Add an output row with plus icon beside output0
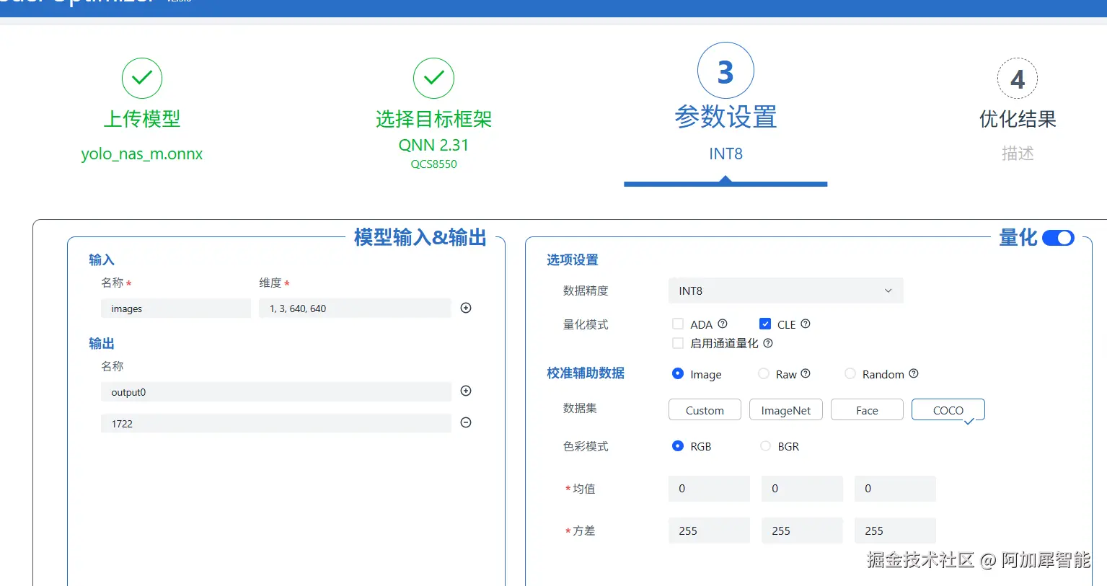Screen dimensions: 1107x586 point(466,391)
